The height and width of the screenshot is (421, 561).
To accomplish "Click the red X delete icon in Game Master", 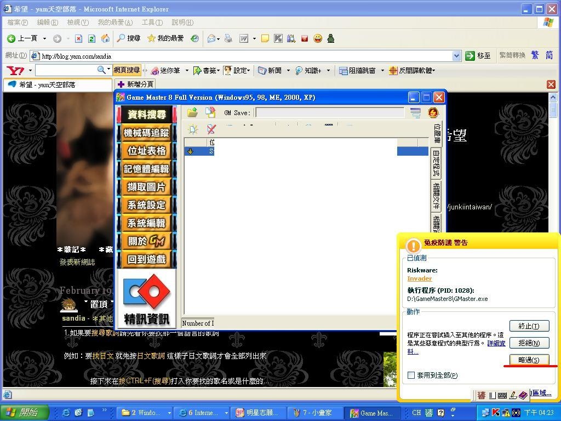I will pos(211,129).
